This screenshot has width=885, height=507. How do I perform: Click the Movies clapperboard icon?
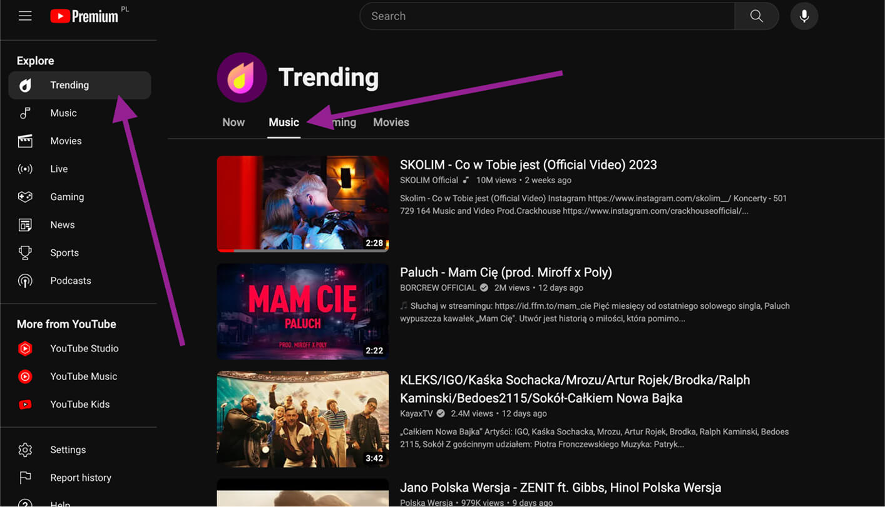click(25, 141)
